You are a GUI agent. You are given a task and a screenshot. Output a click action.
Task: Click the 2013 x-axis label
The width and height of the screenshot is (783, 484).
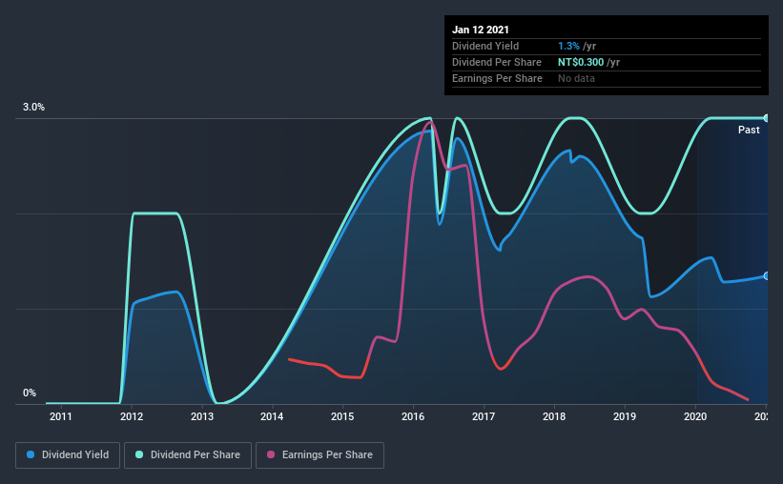(x=202, y=416)
